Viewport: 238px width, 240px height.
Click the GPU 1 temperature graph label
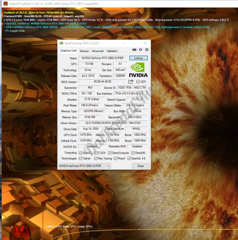[70, 226]
